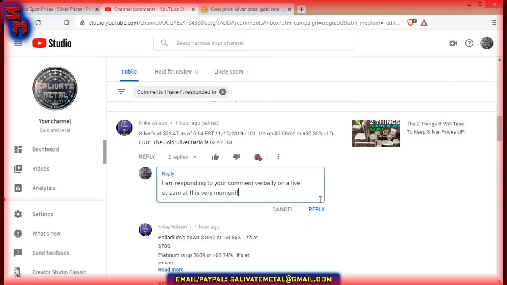Click the '1 hour ago (edited)' timestamp
Image resolution: width=507 pixels, height=285 pixels.
point(197,123)
